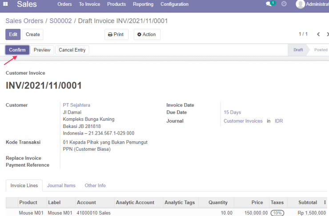
Task: Click the 10% tax tag
Action: point(277,213)
